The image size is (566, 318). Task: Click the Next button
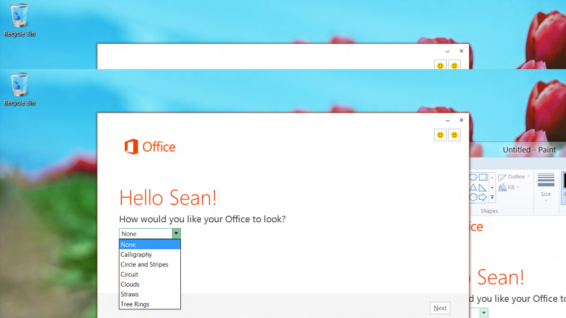point(440,308)
